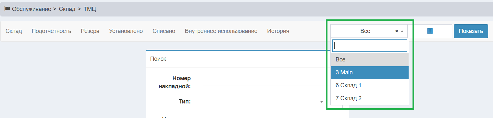Click the flag icon in the breadcrumb
The width and height of the screenshot is (493, 118).
point(7,9)
